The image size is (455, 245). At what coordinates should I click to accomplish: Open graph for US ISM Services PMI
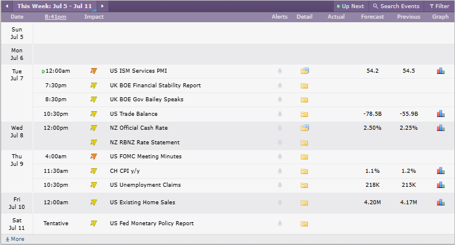click(x=440, y=71)
